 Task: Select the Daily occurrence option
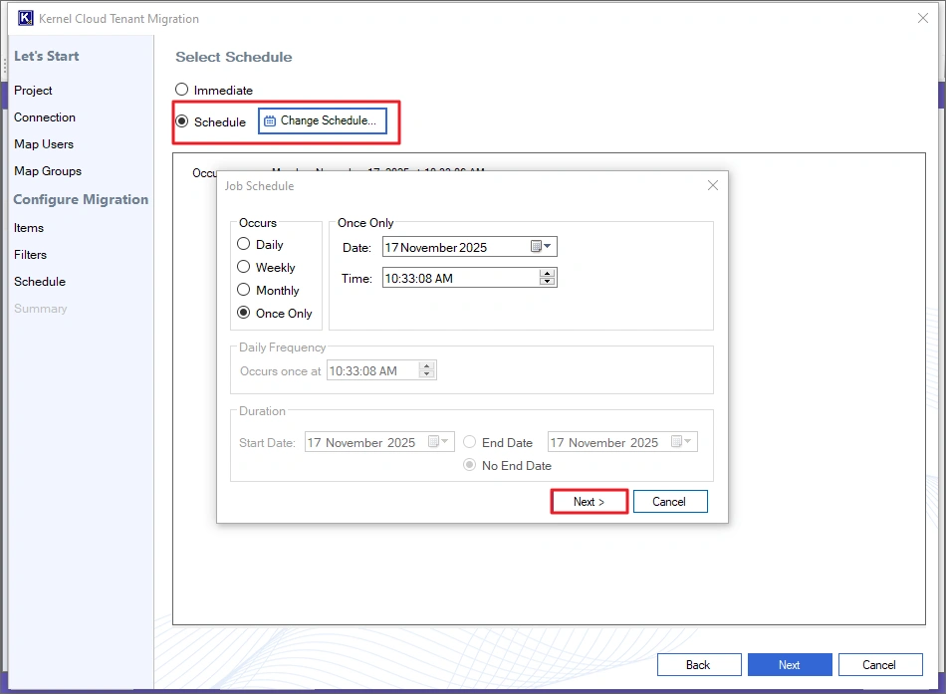[243, 244]
